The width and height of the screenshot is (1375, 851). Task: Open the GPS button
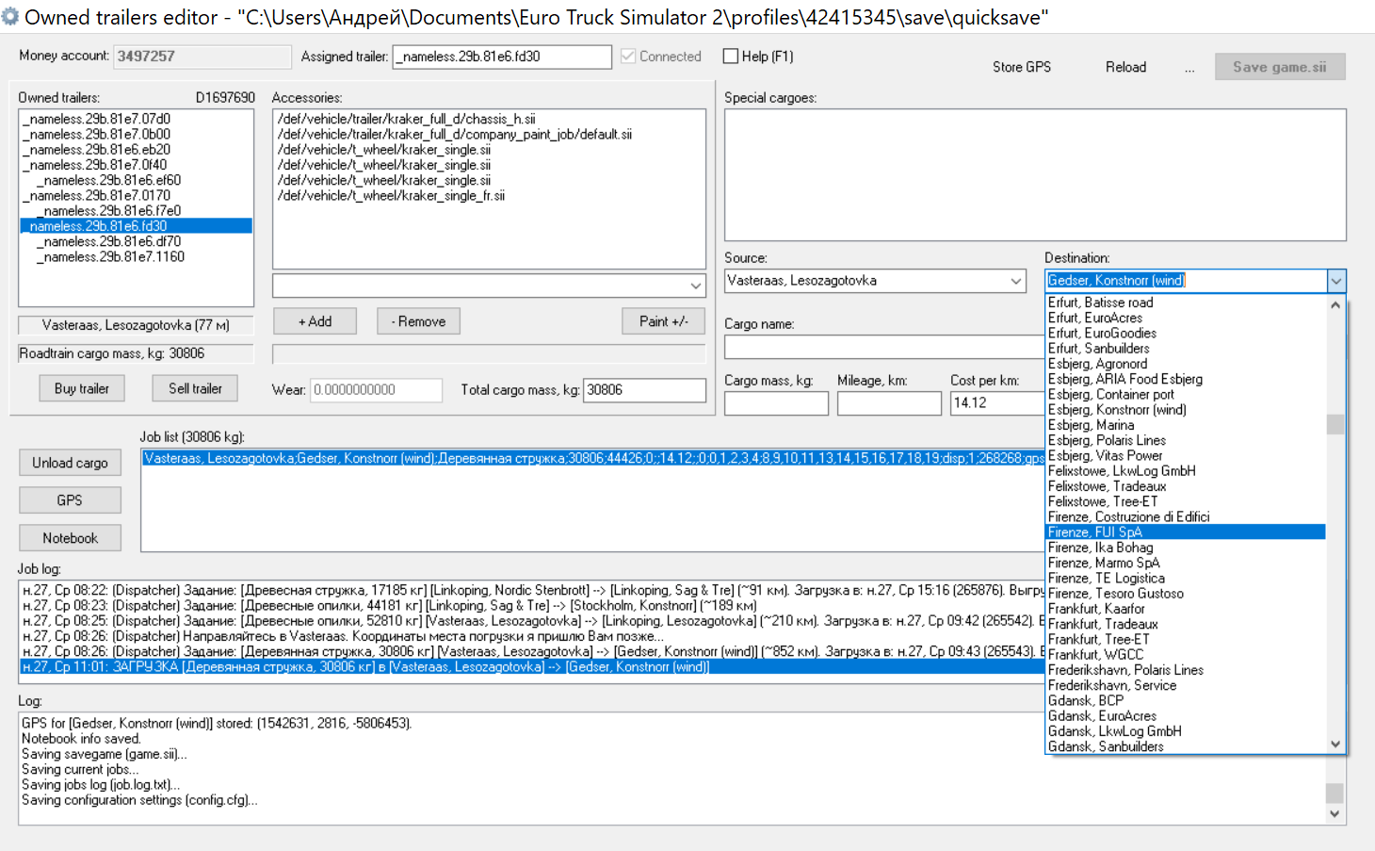pyautogui.click(x=70, y=500)
